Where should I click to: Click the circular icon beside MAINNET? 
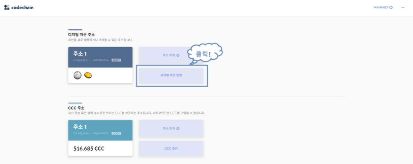391,7
